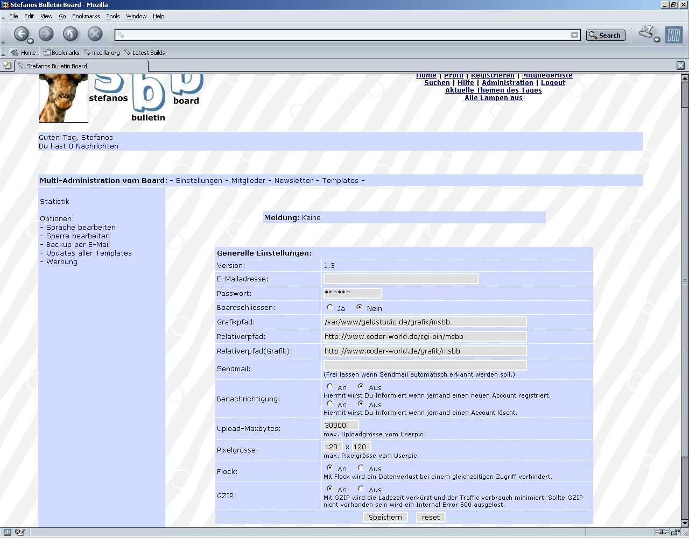This screenshot has width=689, height=538.
Task: Turn An account deletion notification
Action: 330,403
